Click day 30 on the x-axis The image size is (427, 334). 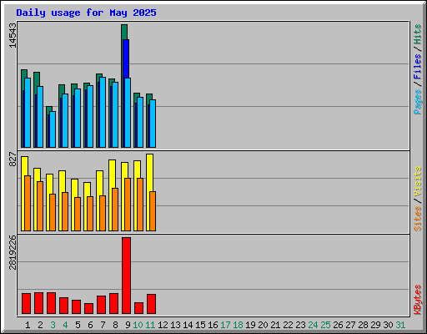[x=388, y=325]
